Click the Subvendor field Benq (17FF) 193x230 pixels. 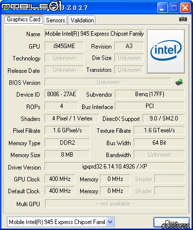click(149, 94)
